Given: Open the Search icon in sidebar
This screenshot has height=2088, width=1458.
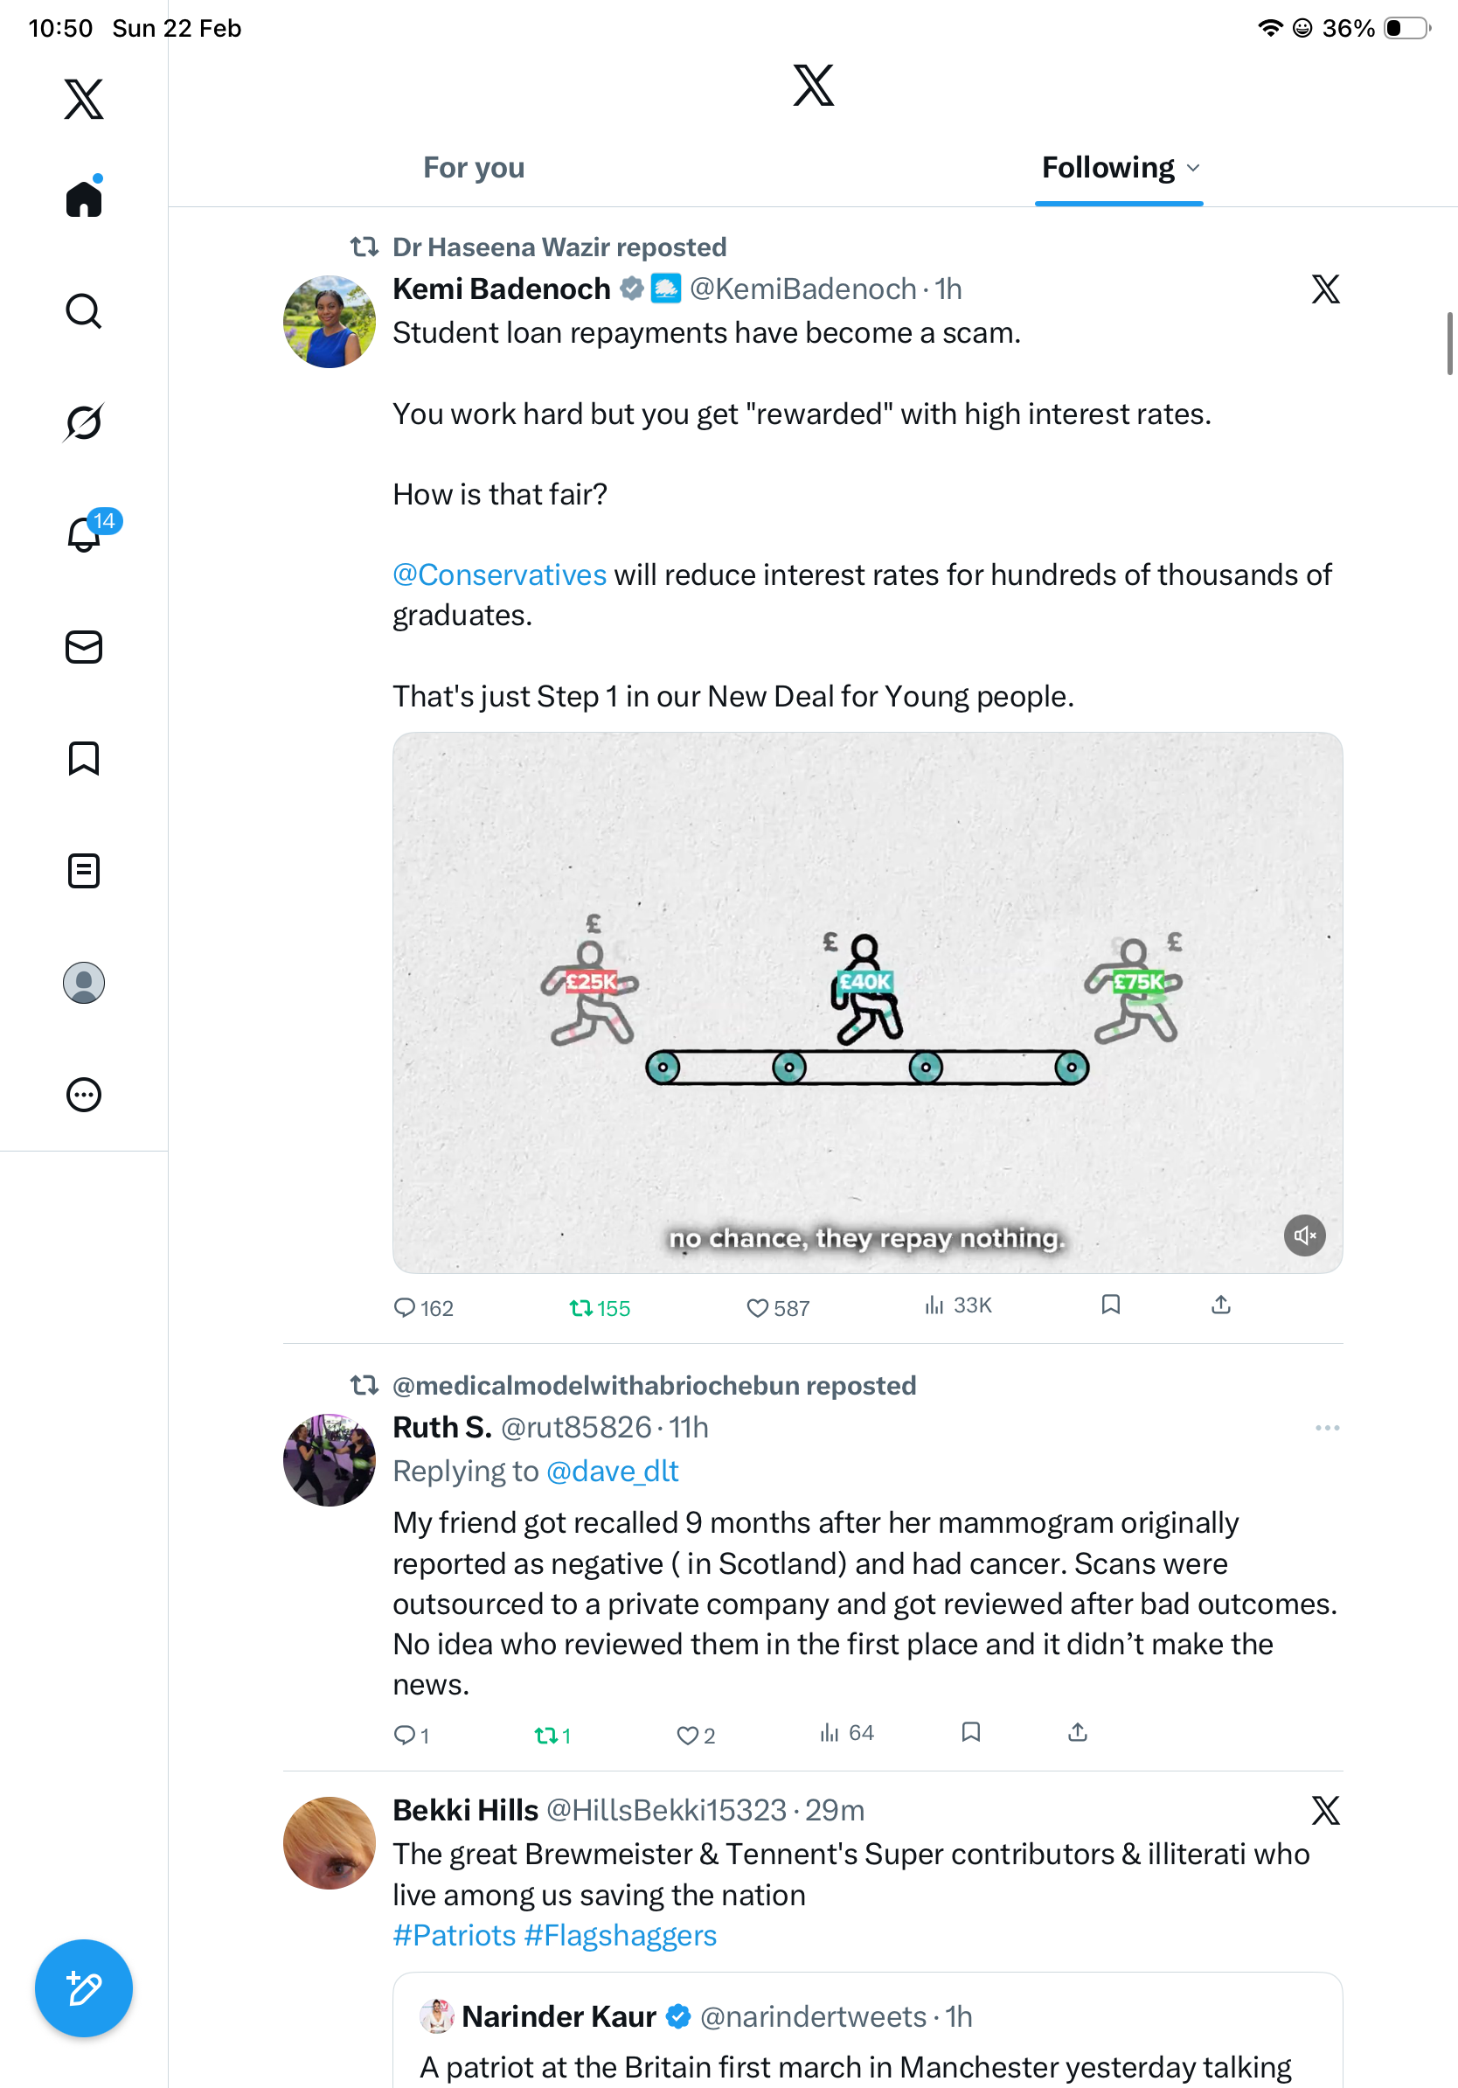Looking at the screenshot, I should click(x=84, y=311).
